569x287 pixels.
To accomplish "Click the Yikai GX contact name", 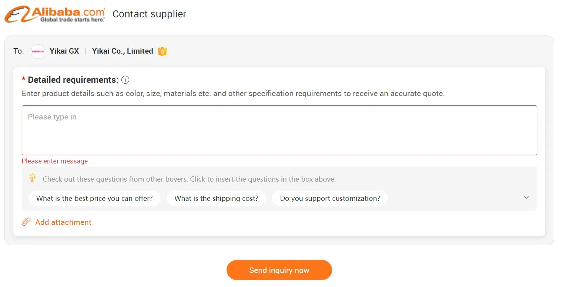I will pyautogui.click(x=64, y=51).
